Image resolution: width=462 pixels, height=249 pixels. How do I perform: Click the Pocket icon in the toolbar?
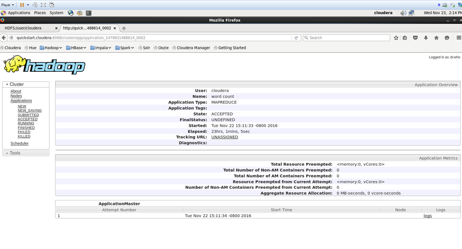(415, 38)
